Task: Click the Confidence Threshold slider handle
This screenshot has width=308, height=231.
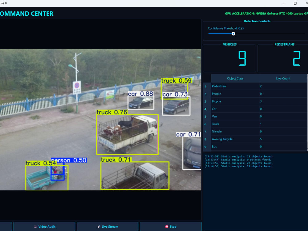Action: [x=233, y=34]
